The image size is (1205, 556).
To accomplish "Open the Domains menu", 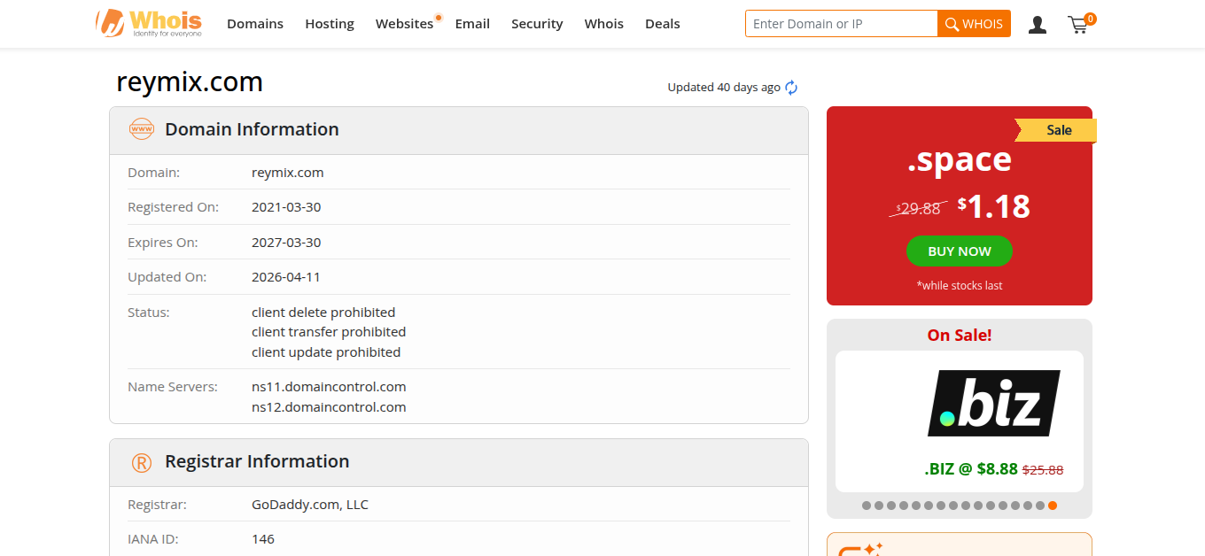I will (x=255, y=24).
